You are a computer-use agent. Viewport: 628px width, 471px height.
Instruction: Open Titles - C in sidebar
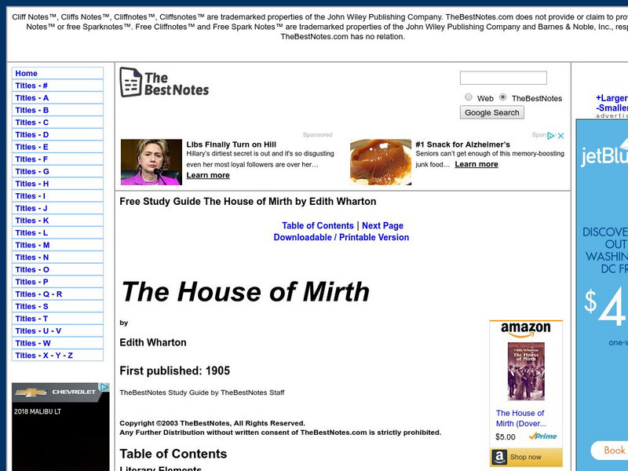[x=57, y=122]
